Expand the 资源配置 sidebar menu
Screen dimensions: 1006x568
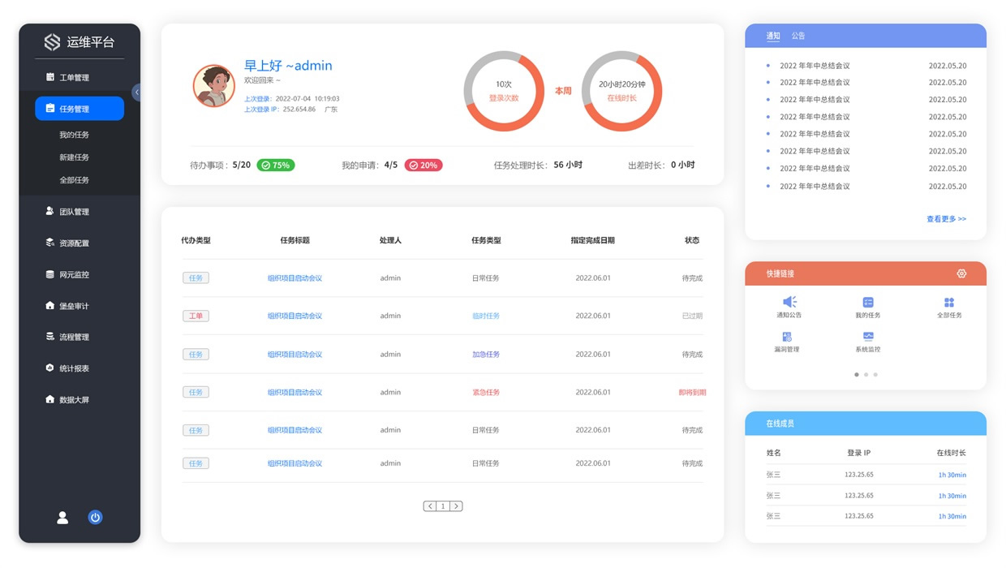click(x=74, y=243)
